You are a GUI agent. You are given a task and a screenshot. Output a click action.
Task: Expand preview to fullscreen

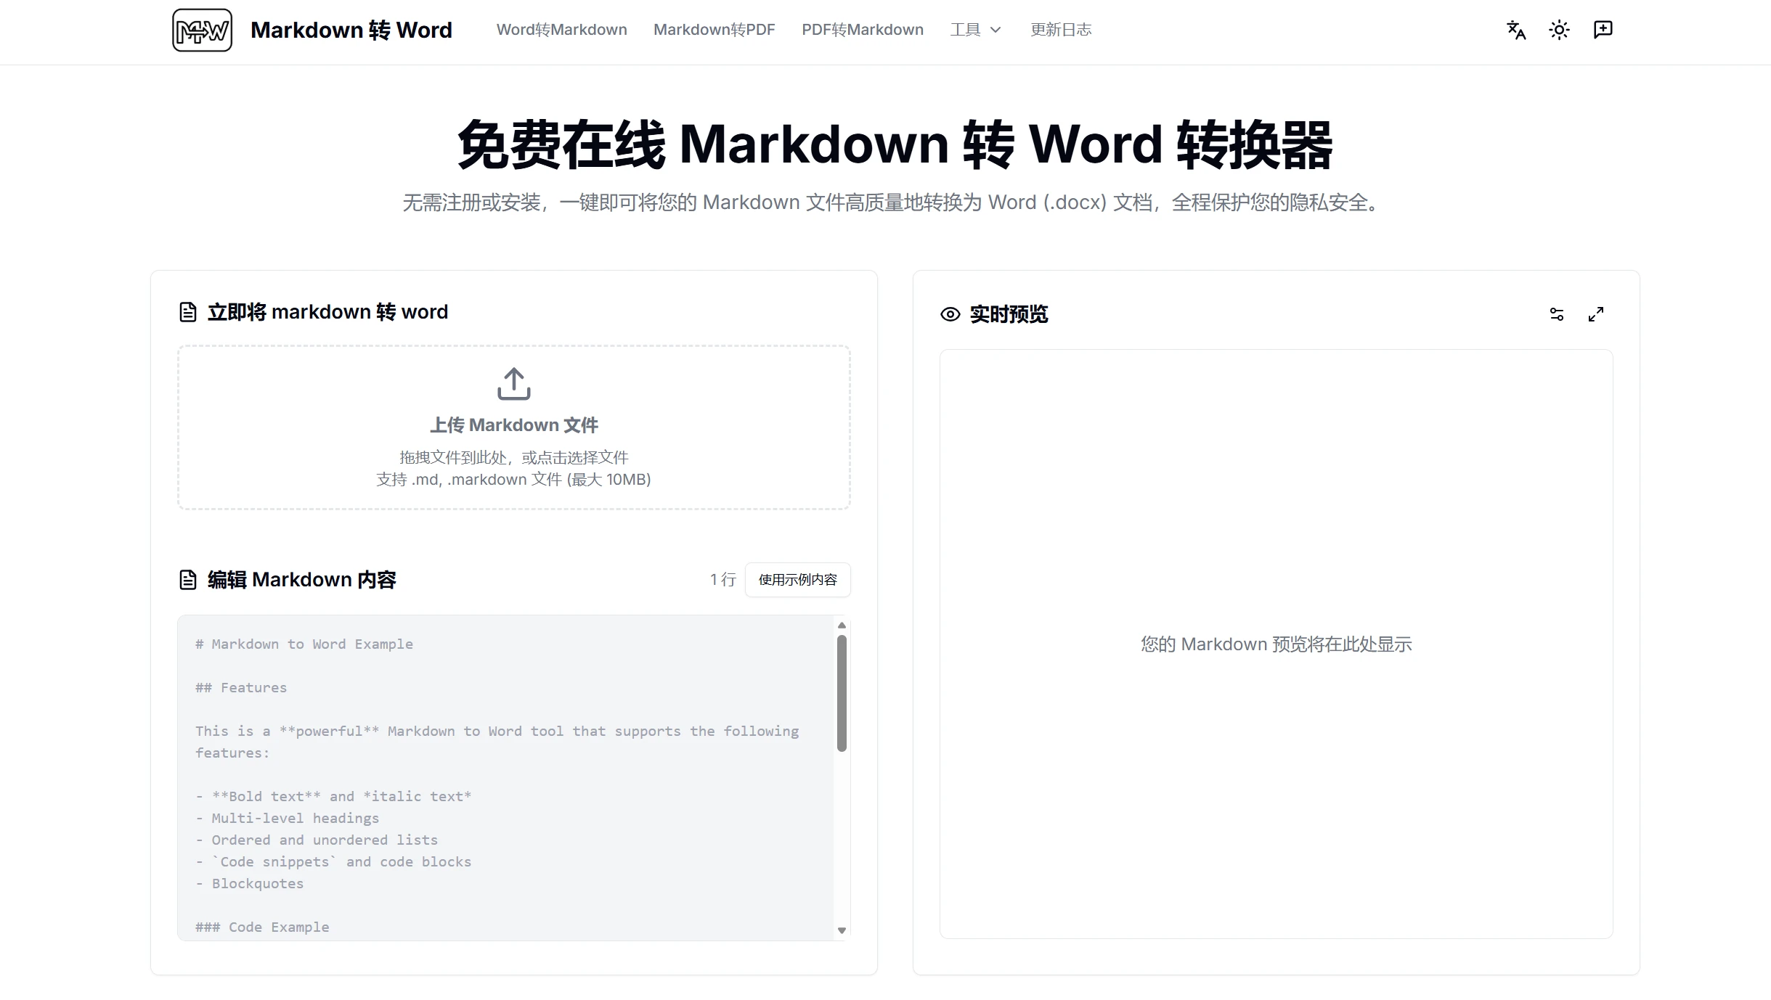click(1596, 314)
